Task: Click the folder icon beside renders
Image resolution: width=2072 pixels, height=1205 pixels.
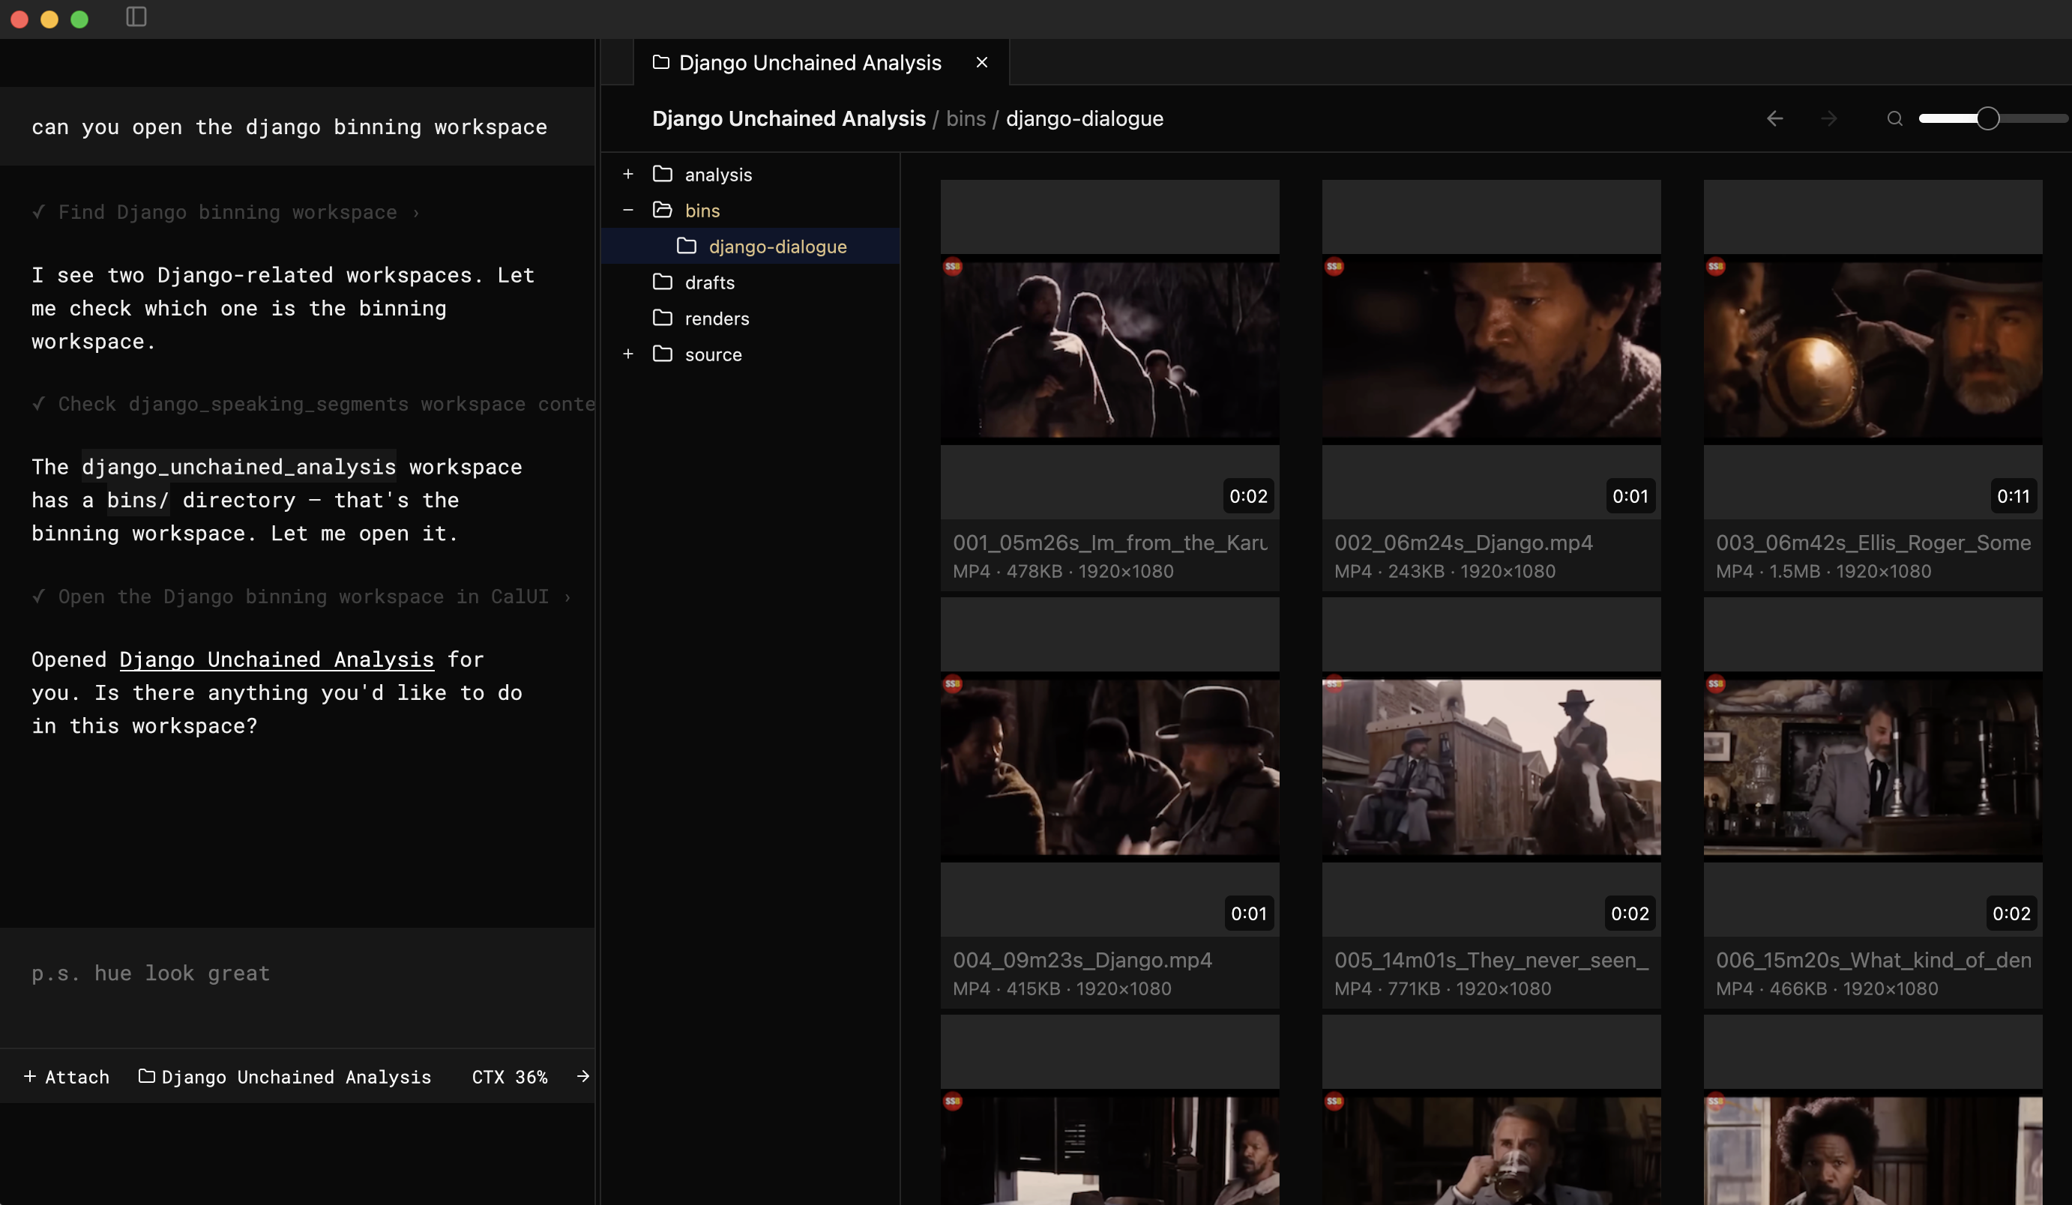Action: (x=663, y=318)
